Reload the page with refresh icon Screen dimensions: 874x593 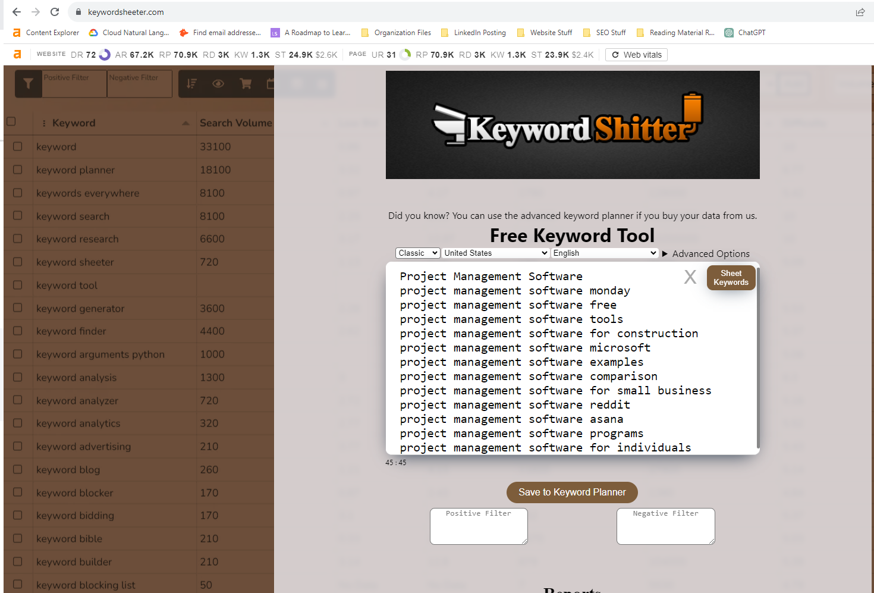[55, 12]
